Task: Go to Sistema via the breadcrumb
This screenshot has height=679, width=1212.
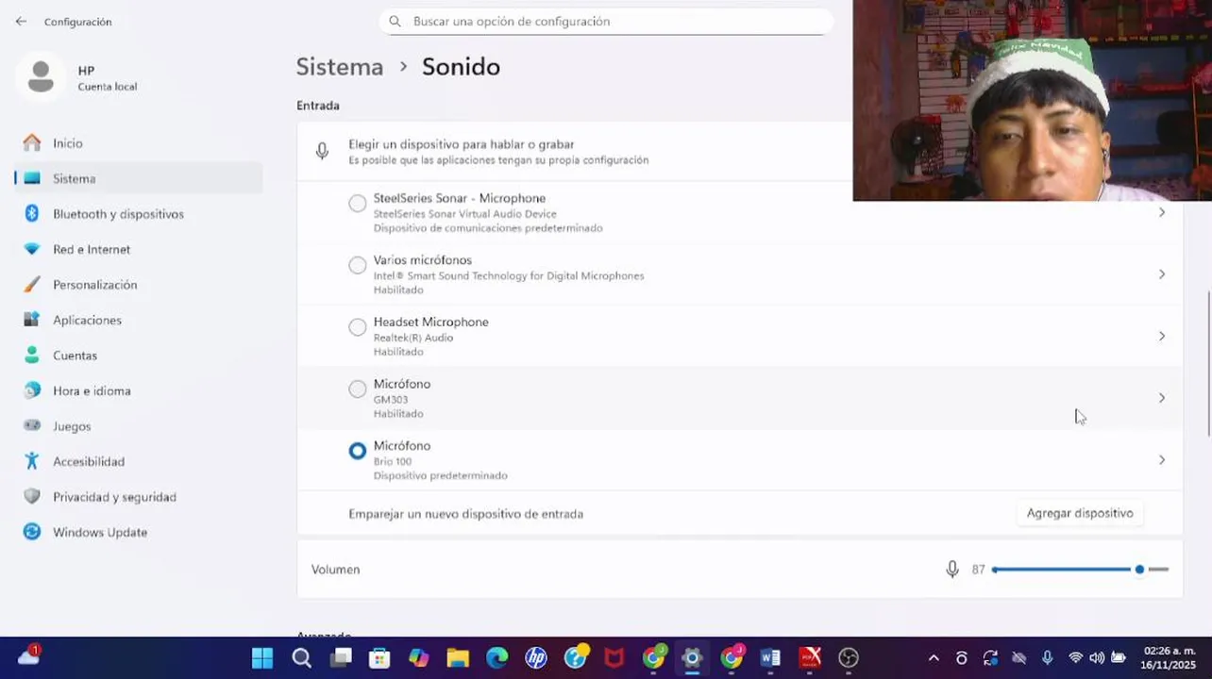Action: [340, 67]
